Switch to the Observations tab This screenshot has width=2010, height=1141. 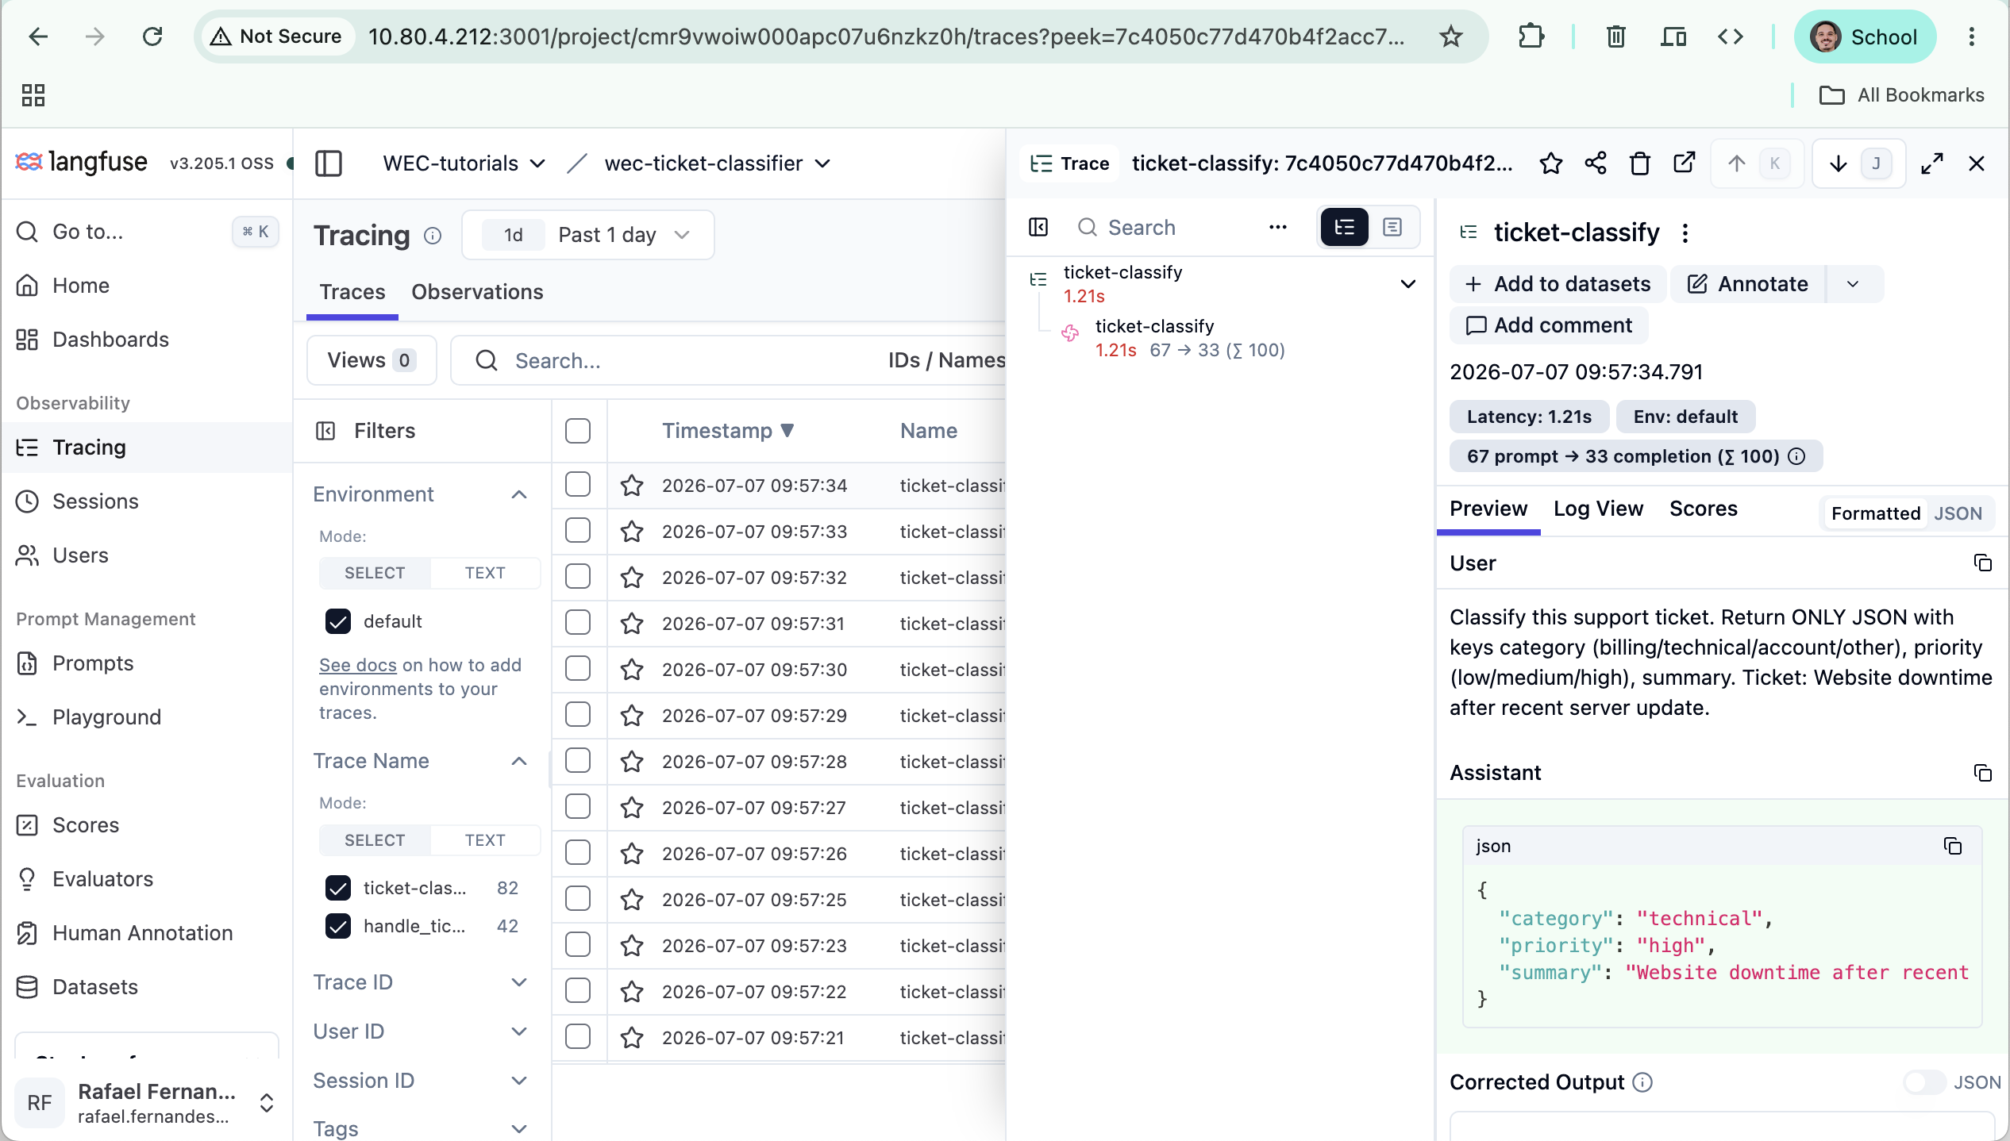coord(477,292)
